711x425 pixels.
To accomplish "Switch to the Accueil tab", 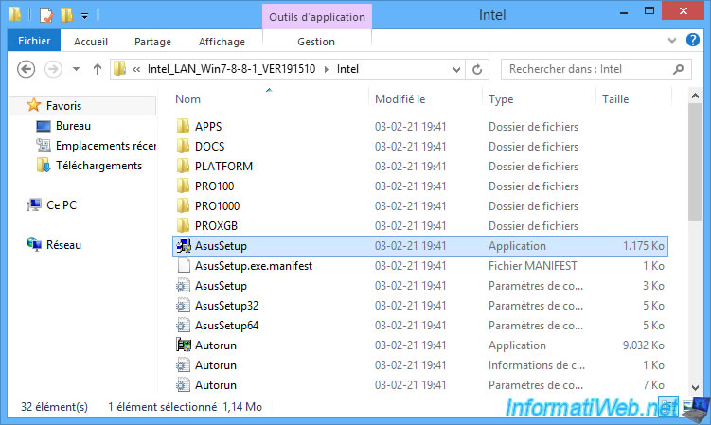I will (91, 42).
